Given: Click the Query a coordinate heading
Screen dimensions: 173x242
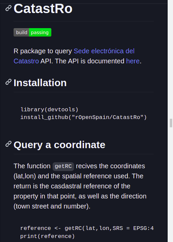Looking at the screenshot, I should point(59,145).
